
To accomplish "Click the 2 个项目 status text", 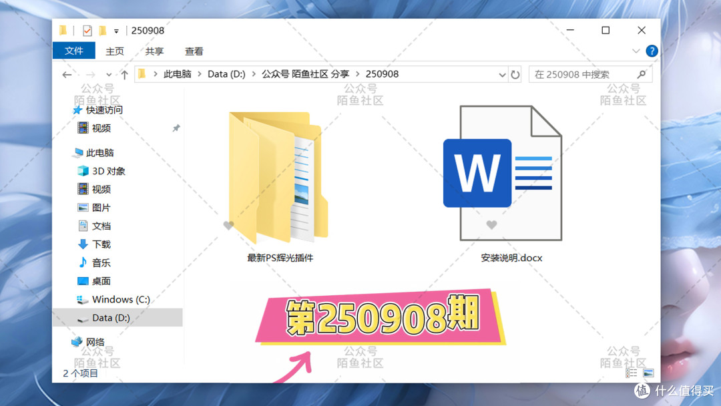I will tap(81, 373).
